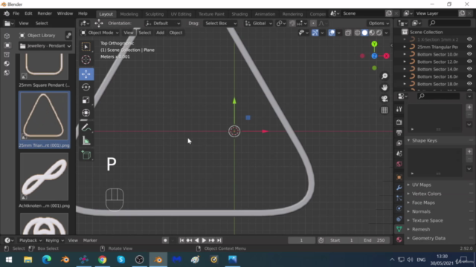Image resolution: width=476 pixels, height=267 pixels.
Task: Jump to the last frame
Action: click(x=219, y=240)
